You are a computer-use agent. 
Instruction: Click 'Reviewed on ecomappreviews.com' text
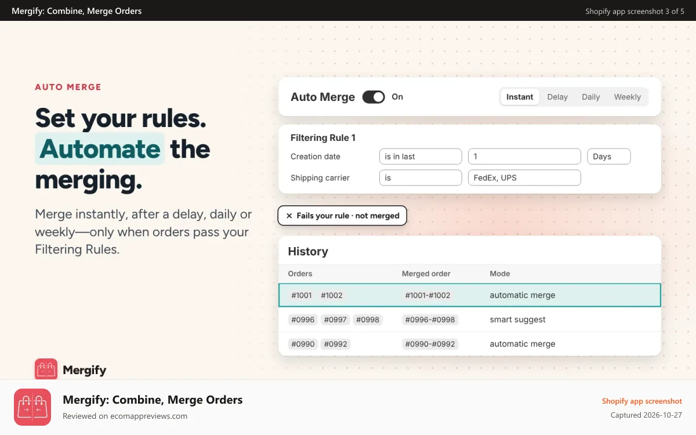pos(125,416)
